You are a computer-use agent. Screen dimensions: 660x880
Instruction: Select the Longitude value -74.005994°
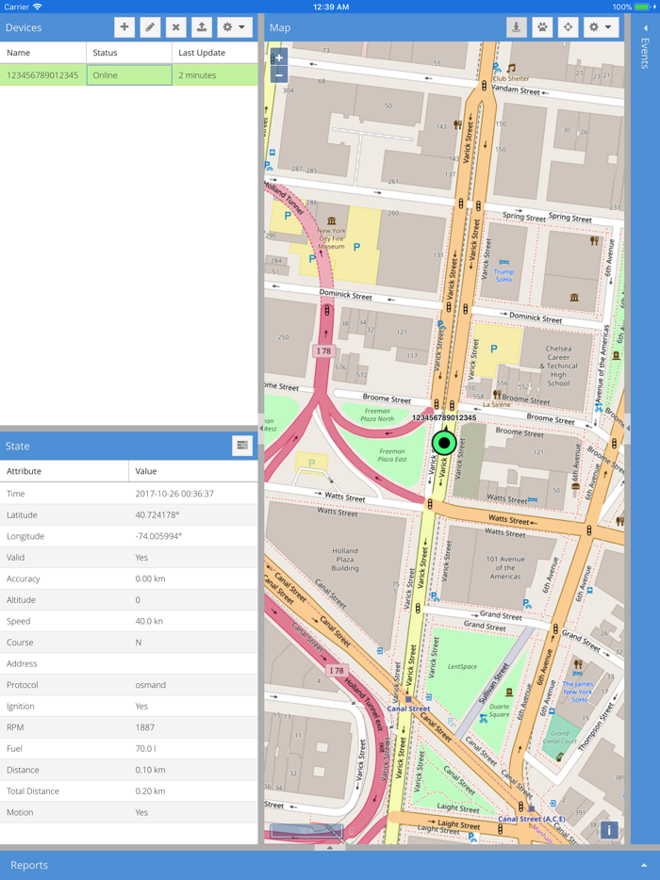[158, 536]
